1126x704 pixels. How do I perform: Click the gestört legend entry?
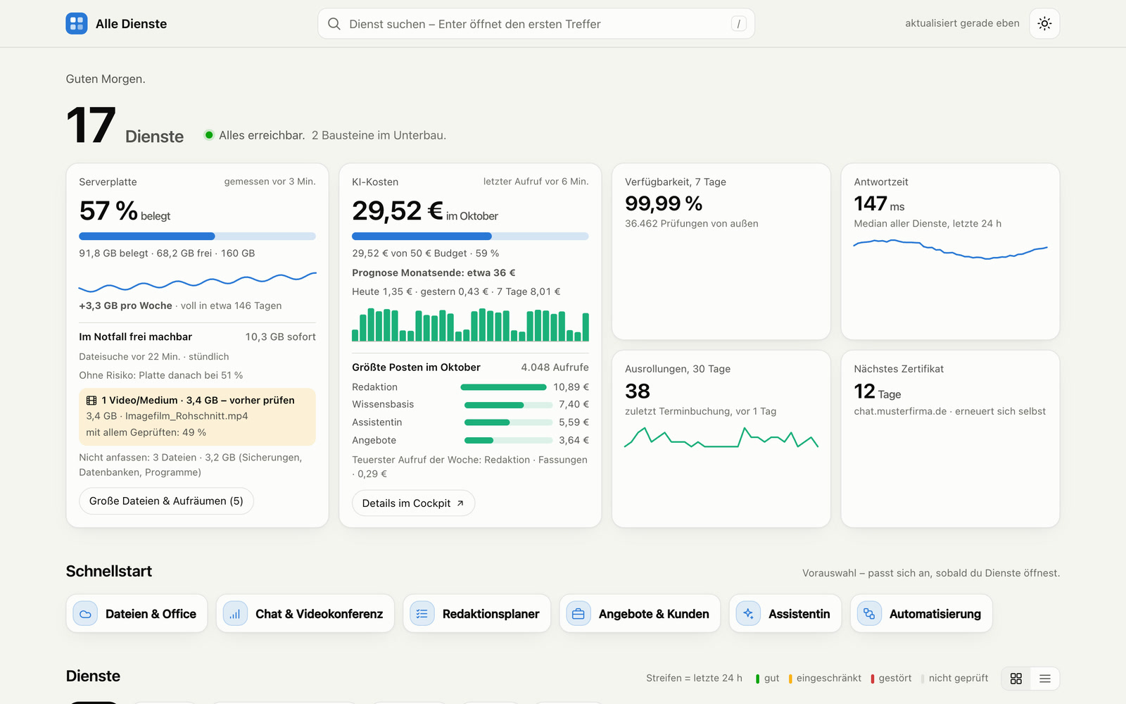click(x=891, y=679)
